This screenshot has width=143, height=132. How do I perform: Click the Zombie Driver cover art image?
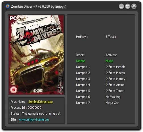36,55
